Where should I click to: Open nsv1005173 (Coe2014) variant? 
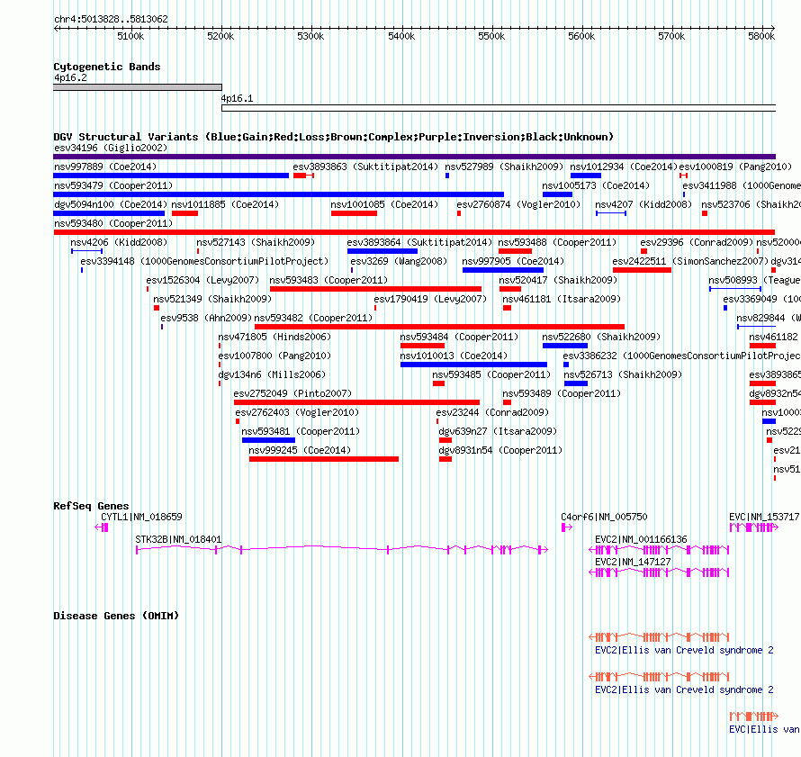pyautogui.click(x=596, y=185)
